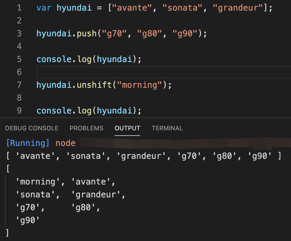The height and width of the screenshot is (241, 291).
Task: Click 'grandeur' in the second output array
Action: point(96,195)
